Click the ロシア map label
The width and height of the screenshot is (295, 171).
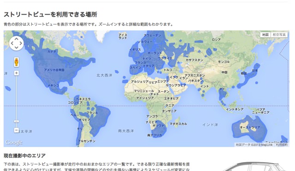216,40
